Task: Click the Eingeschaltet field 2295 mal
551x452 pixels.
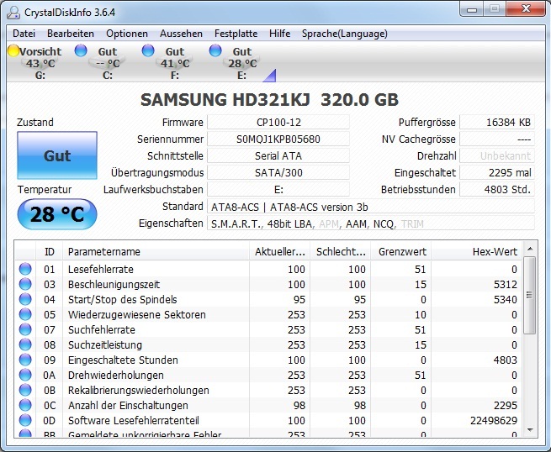Action: pos(497,173)
